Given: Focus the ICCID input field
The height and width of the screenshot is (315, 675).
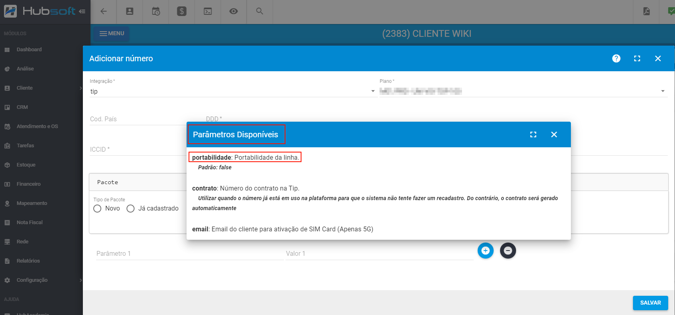Looking at the screenshot, I should tap(138, 150).
